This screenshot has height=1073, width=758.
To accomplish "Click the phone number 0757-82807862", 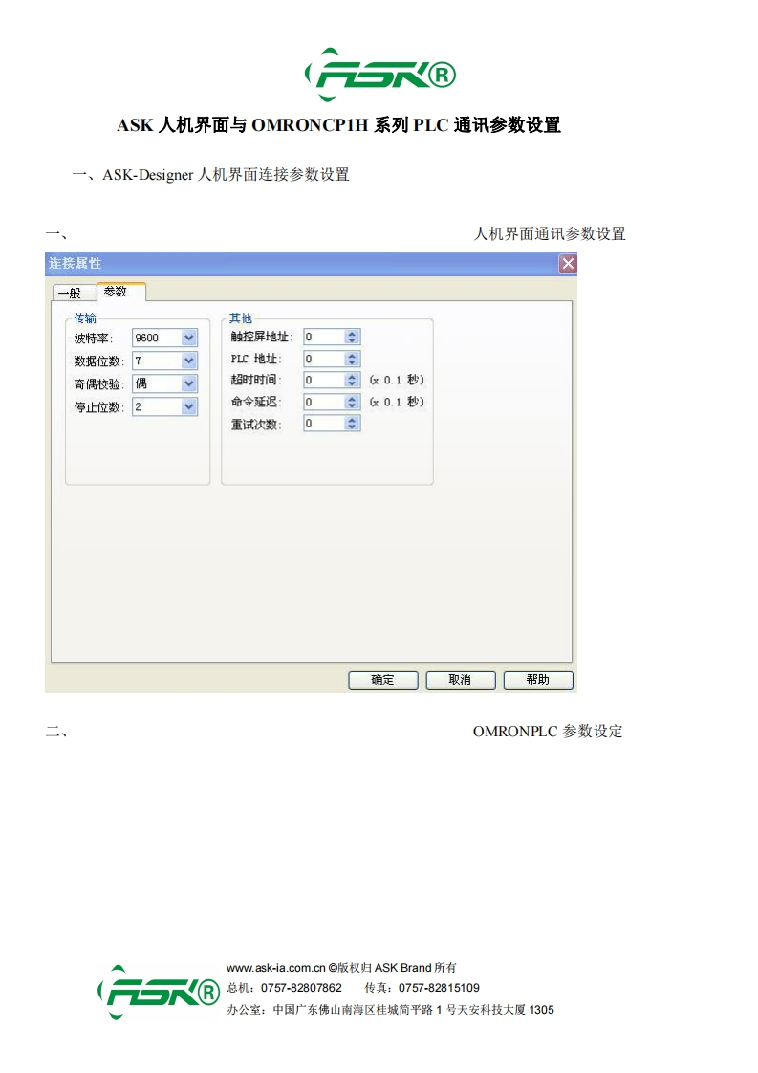I will tap(301, 988).
